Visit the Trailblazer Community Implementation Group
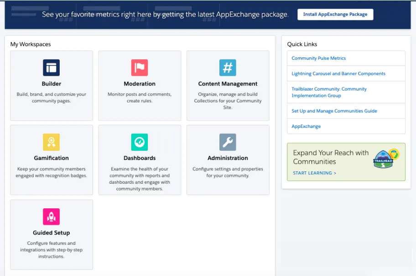The width and height of the screenshot is (416, 276). pyautogui.click(x=328, y=91)
